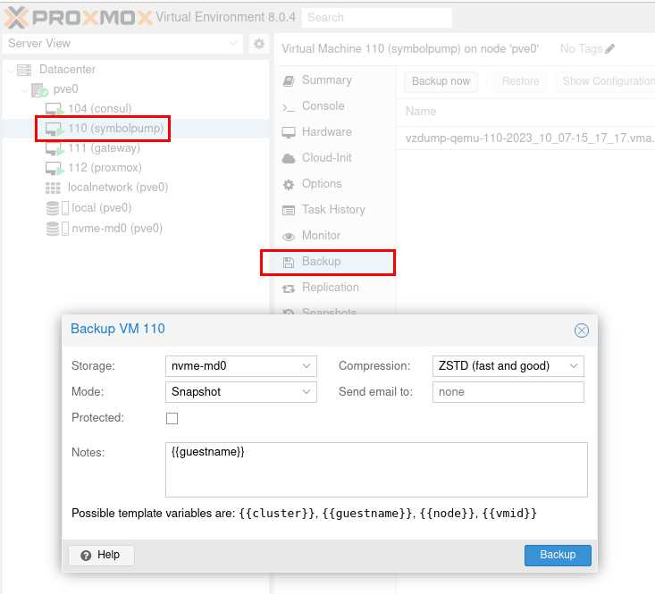Open the Console tab
655x594 pixels.
pyautogui.click(x=323, y=106)
